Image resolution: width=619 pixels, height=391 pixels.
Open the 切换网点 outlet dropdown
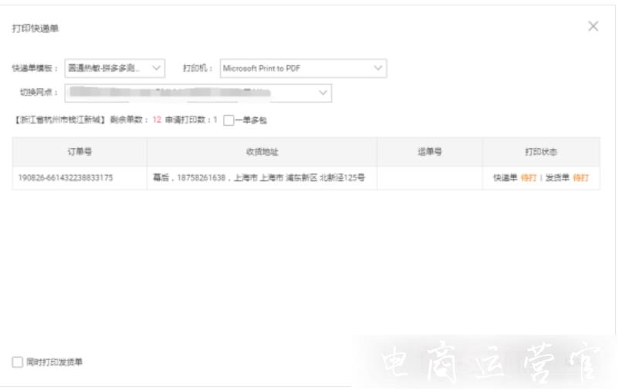[198, 93]
